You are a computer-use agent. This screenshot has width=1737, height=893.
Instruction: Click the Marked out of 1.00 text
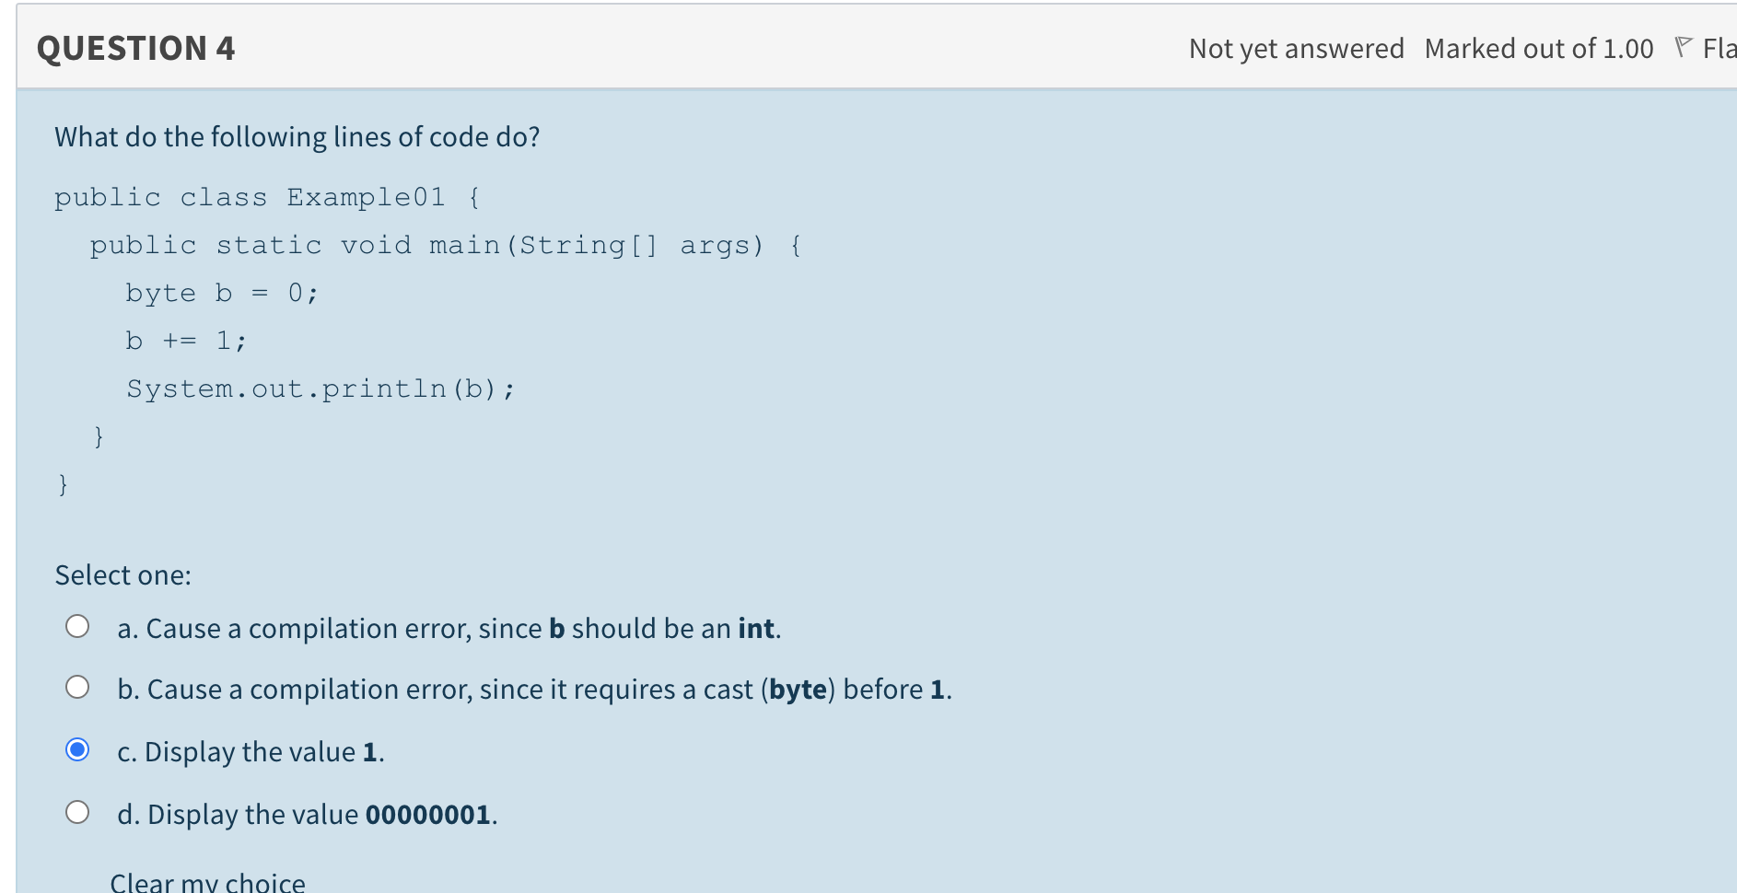click(x=1536, y=48)
